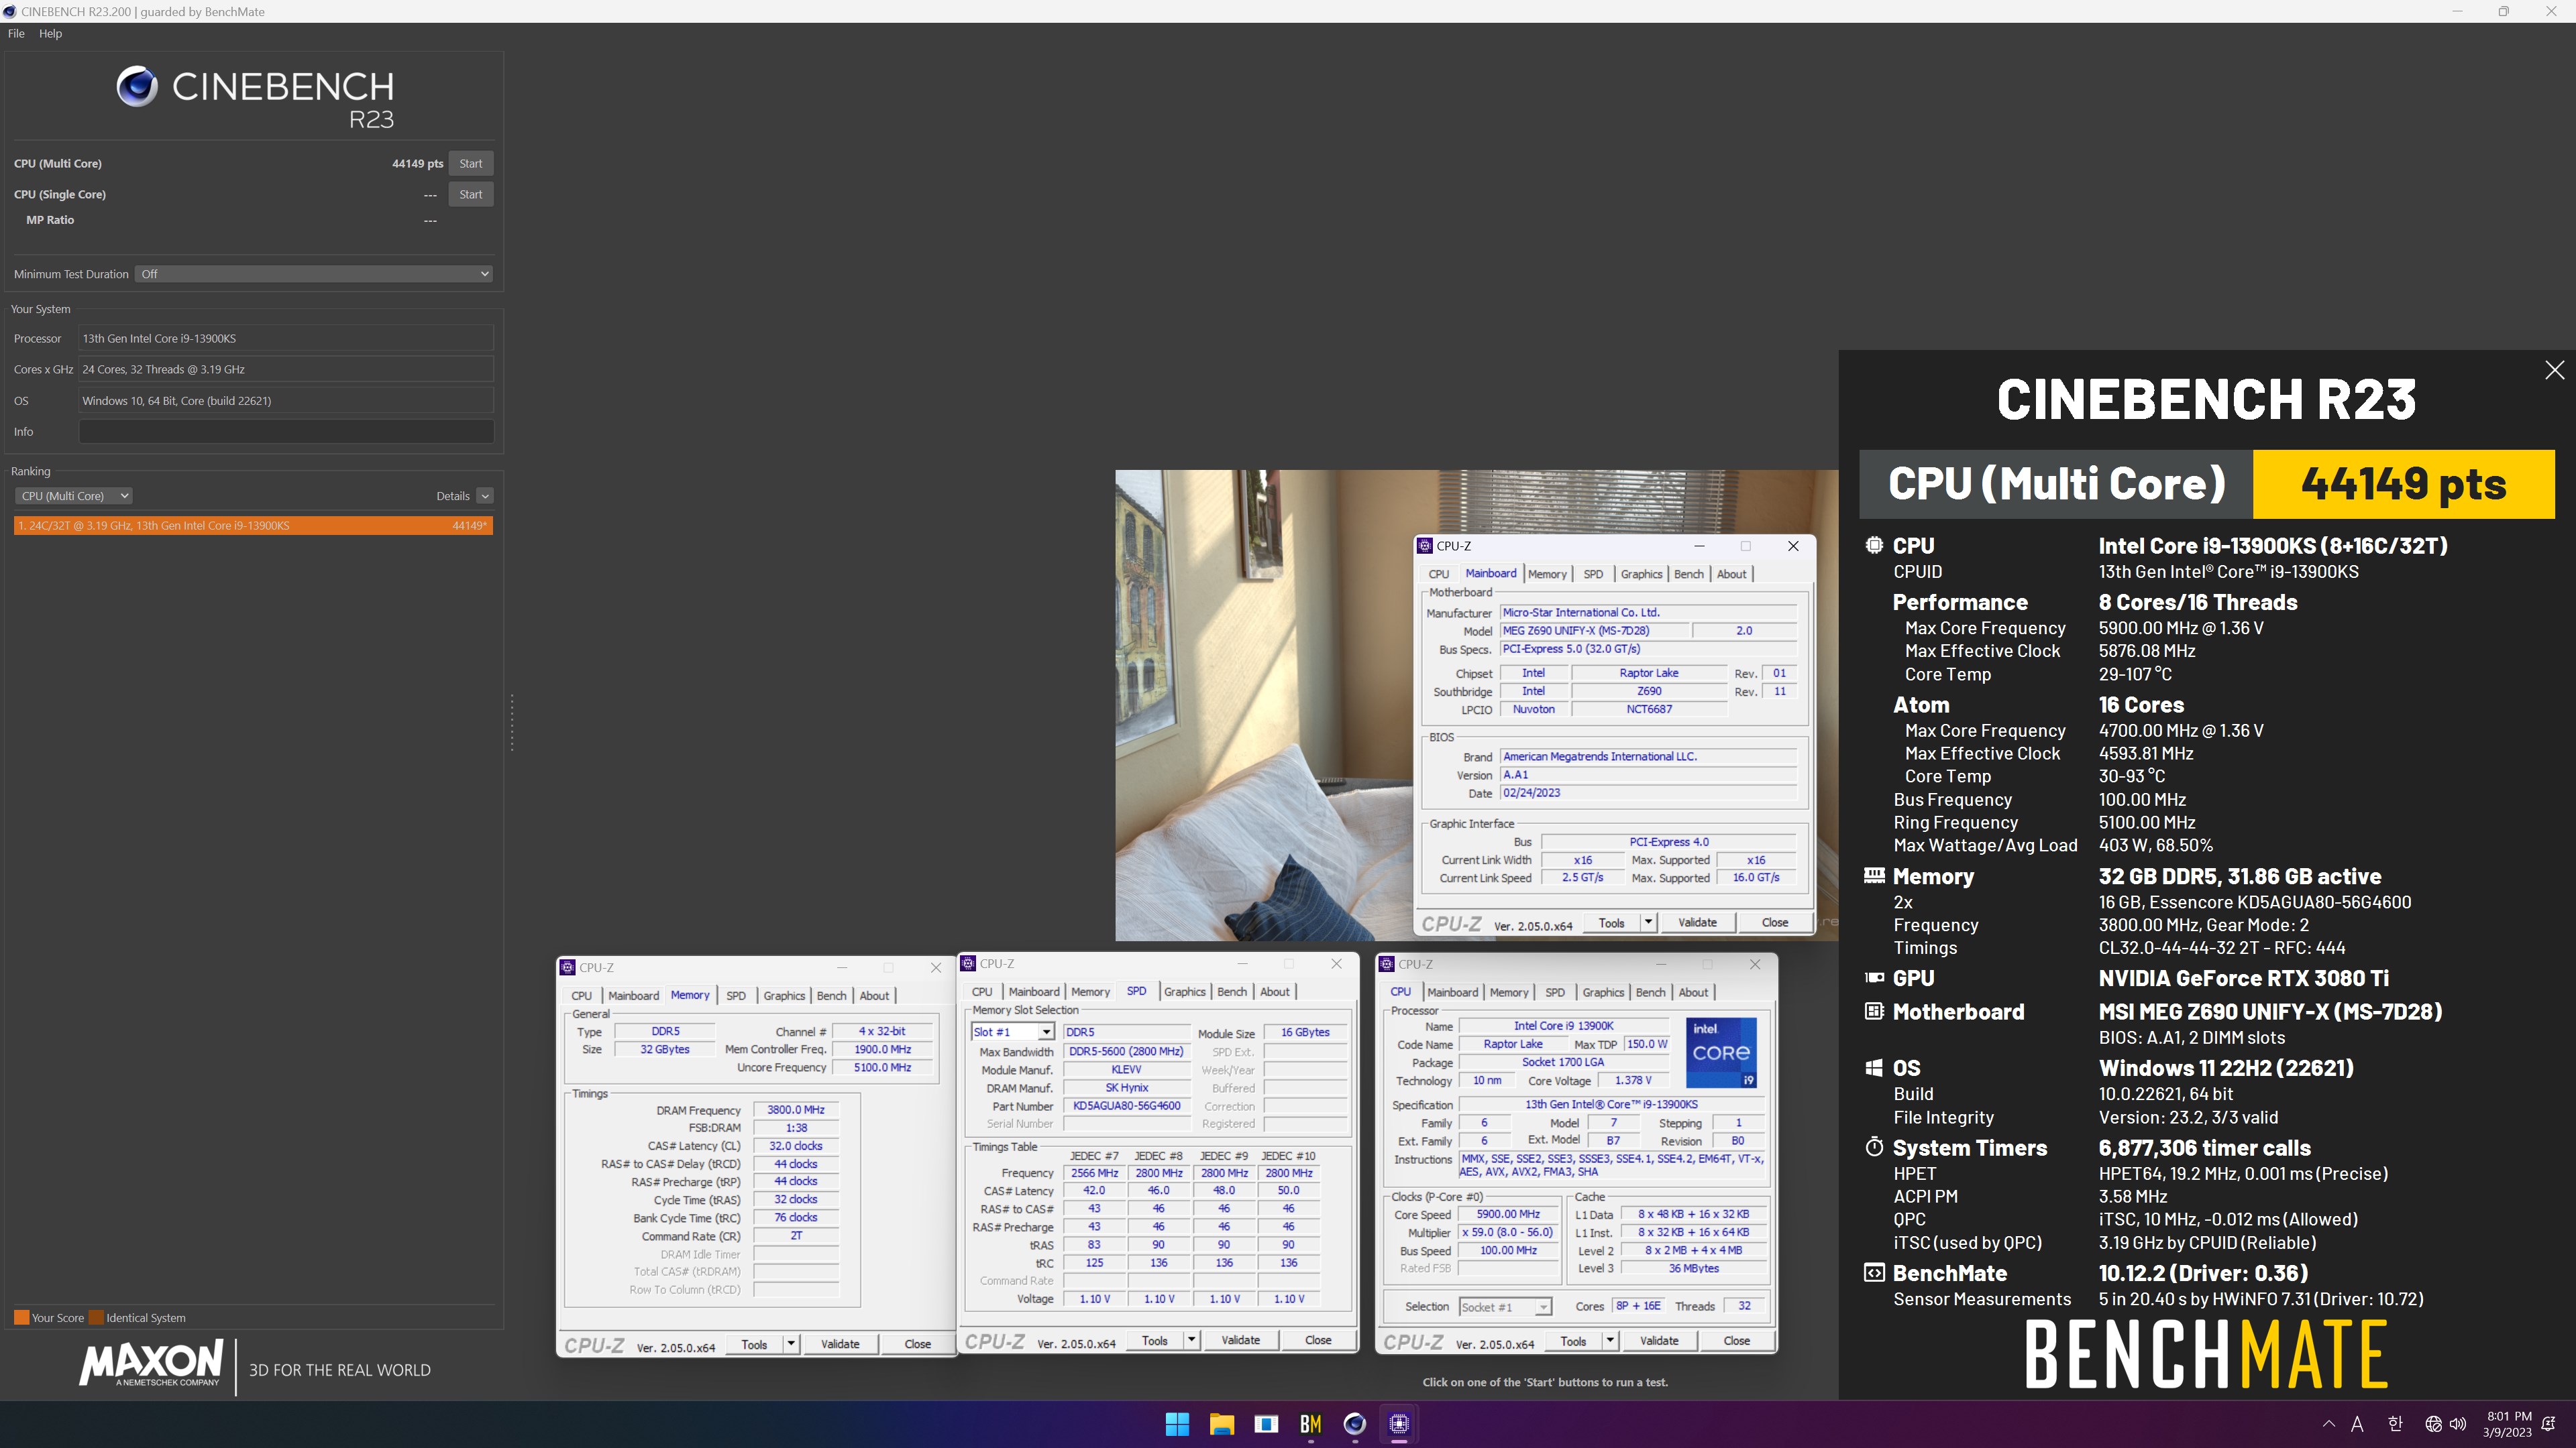Open SPD tab in Memory CPU-Z window
2576x1448 pixels.
[735, 996]
